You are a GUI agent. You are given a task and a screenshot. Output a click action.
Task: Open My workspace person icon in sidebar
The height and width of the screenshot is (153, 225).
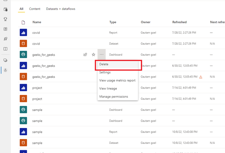pyautogui.click(x=5, y=70)
